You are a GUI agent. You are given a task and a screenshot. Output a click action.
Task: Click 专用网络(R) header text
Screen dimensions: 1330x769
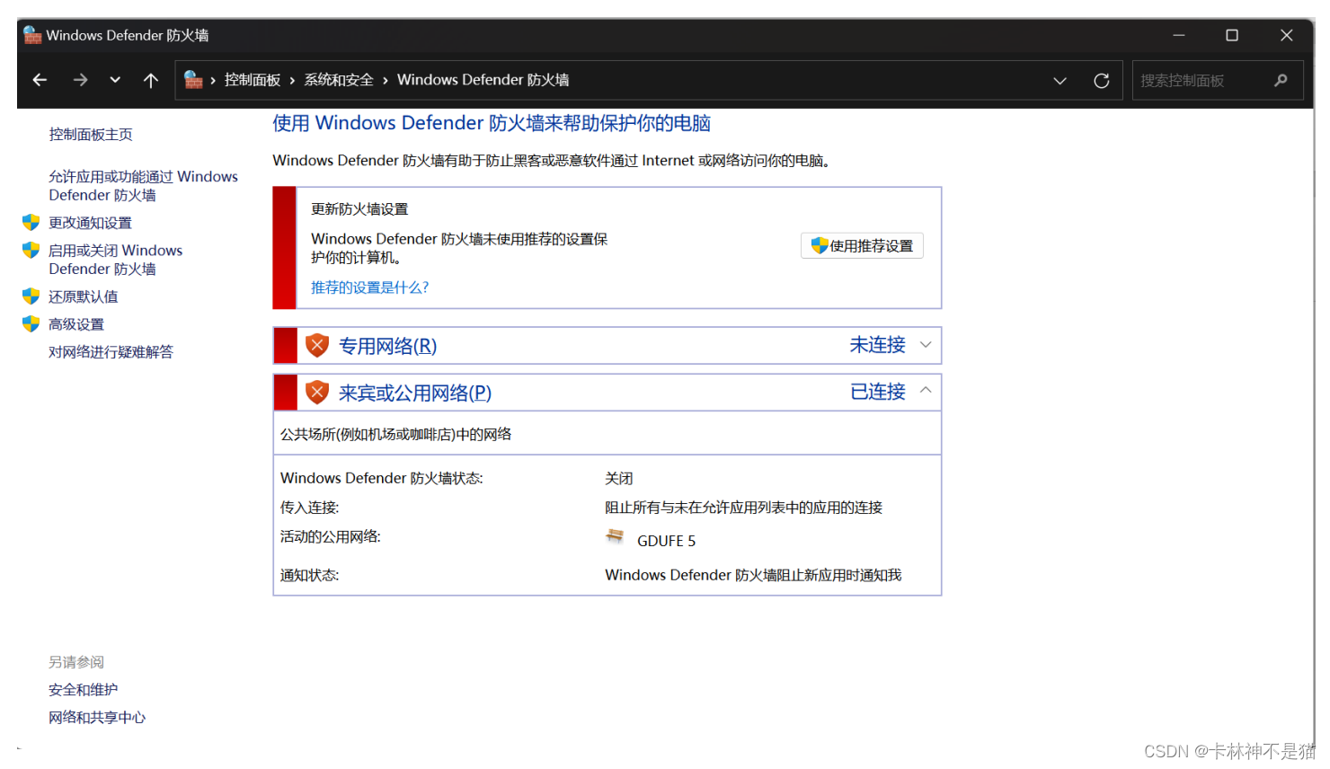tap(388, 346)
